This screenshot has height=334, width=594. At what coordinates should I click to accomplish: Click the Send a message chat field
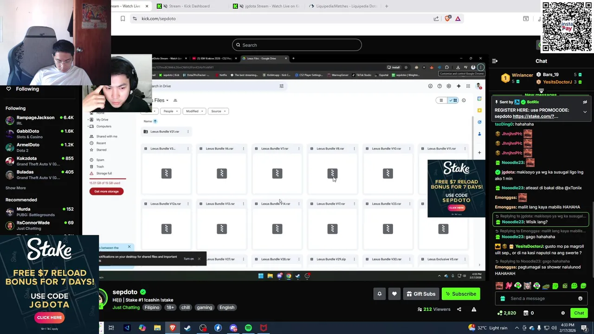[x=541, y=299]
